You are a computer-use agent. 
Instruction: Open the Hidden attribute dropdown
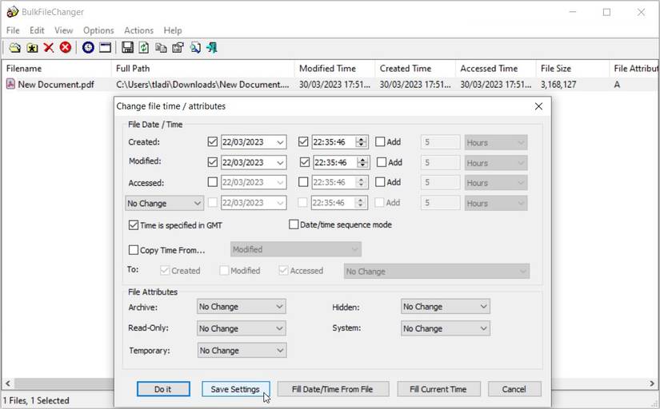point(446,307)
